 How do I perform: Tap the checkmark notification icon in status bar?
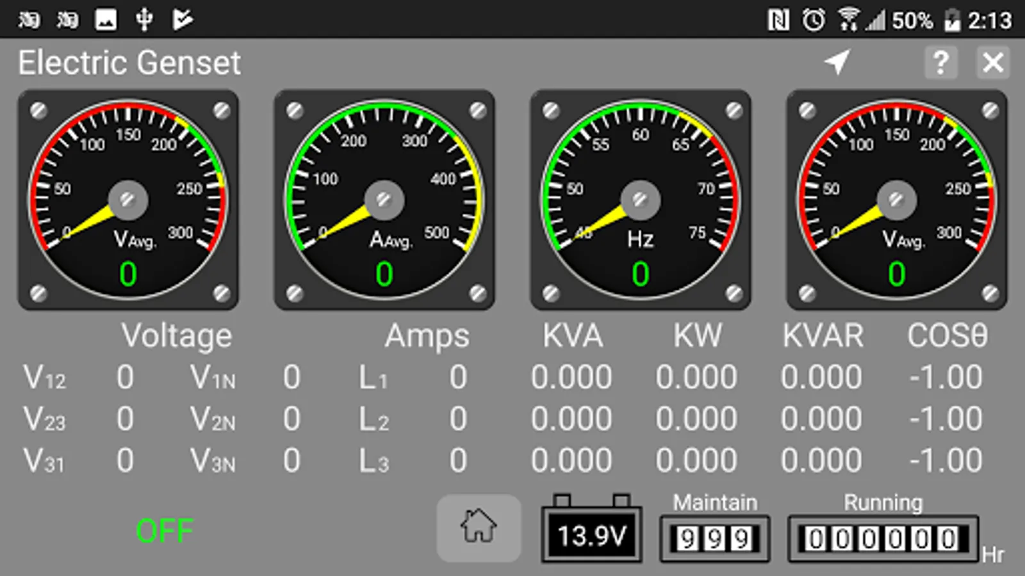click(182, 20)
